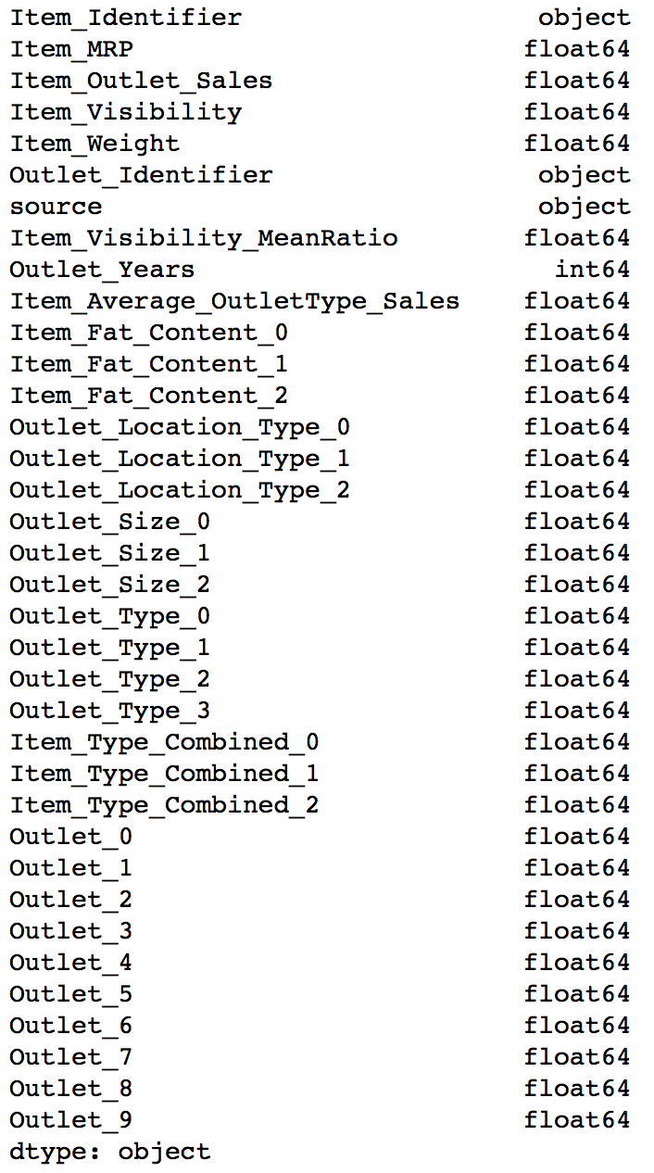The image size is (654, 1173).
Task: Click the Item_MRP text label
Action: 71,49
